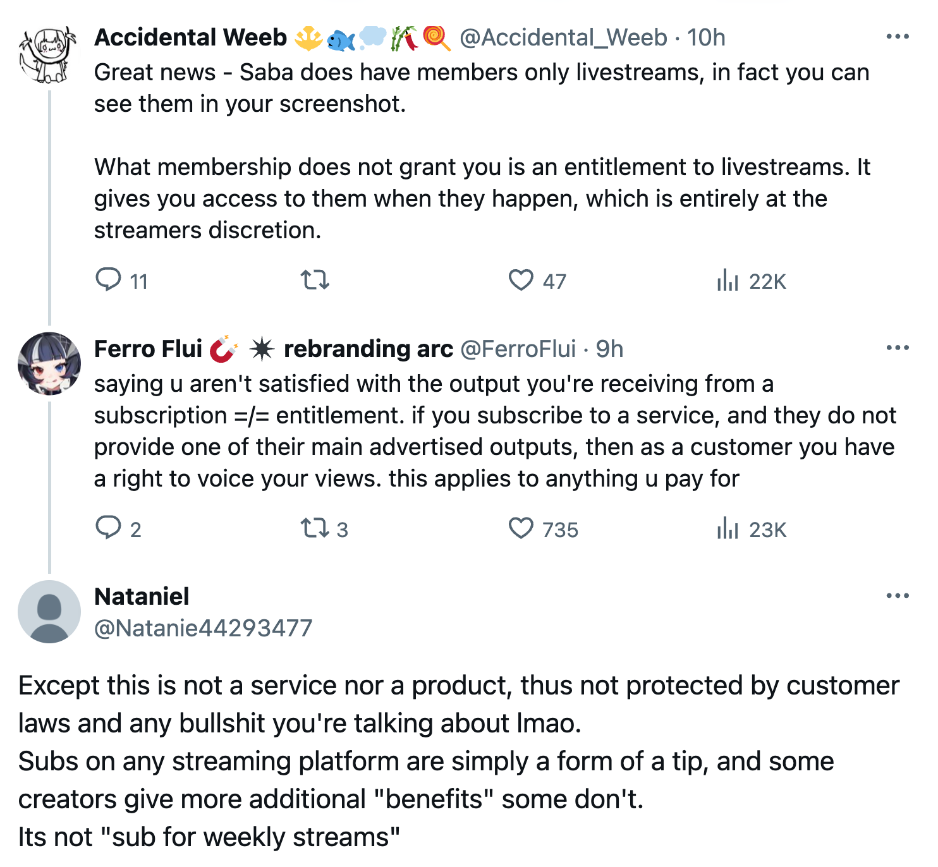Open more options on Nataniel's tweet
Viewport: 938px width, 867px height.
coord(897,595)
